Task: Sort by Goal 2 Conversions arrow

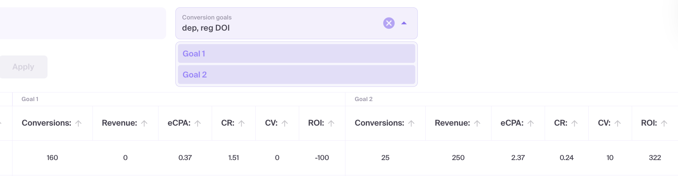Action: (x=411, y=123)
